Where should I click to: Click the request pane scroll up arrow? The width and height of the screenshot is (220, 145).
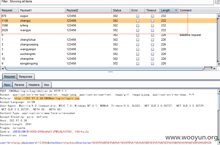tap(219, 91)
